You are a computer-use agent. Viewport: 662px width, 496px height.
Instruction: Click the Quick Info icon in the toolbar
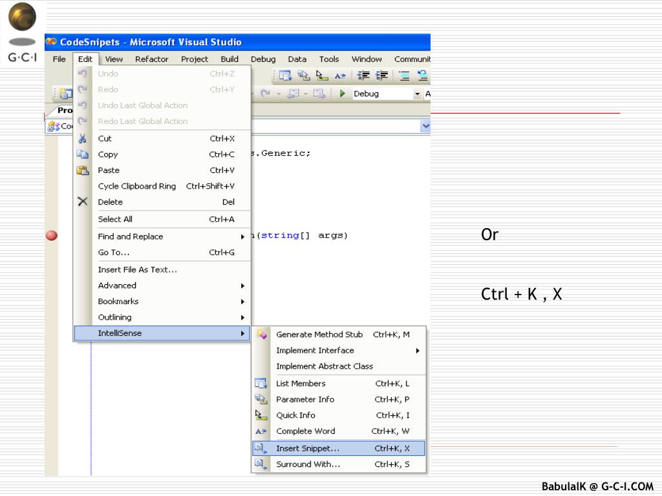click(322, 76)
